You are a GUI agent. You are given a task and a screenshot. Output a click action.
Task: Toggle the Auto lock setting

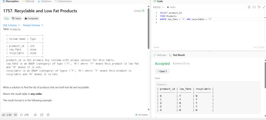171,7
